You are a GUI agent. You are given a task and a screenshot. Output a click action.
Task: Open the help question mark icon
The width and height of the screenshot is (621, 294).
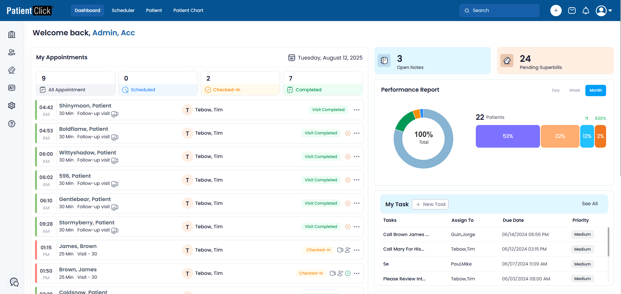pyautogui.click(x=12, y=124)
